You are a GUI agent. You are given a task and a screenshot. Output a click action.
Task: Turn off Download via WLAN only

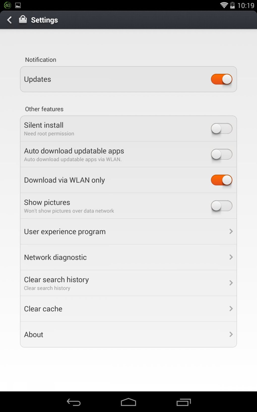coord(221,180)
